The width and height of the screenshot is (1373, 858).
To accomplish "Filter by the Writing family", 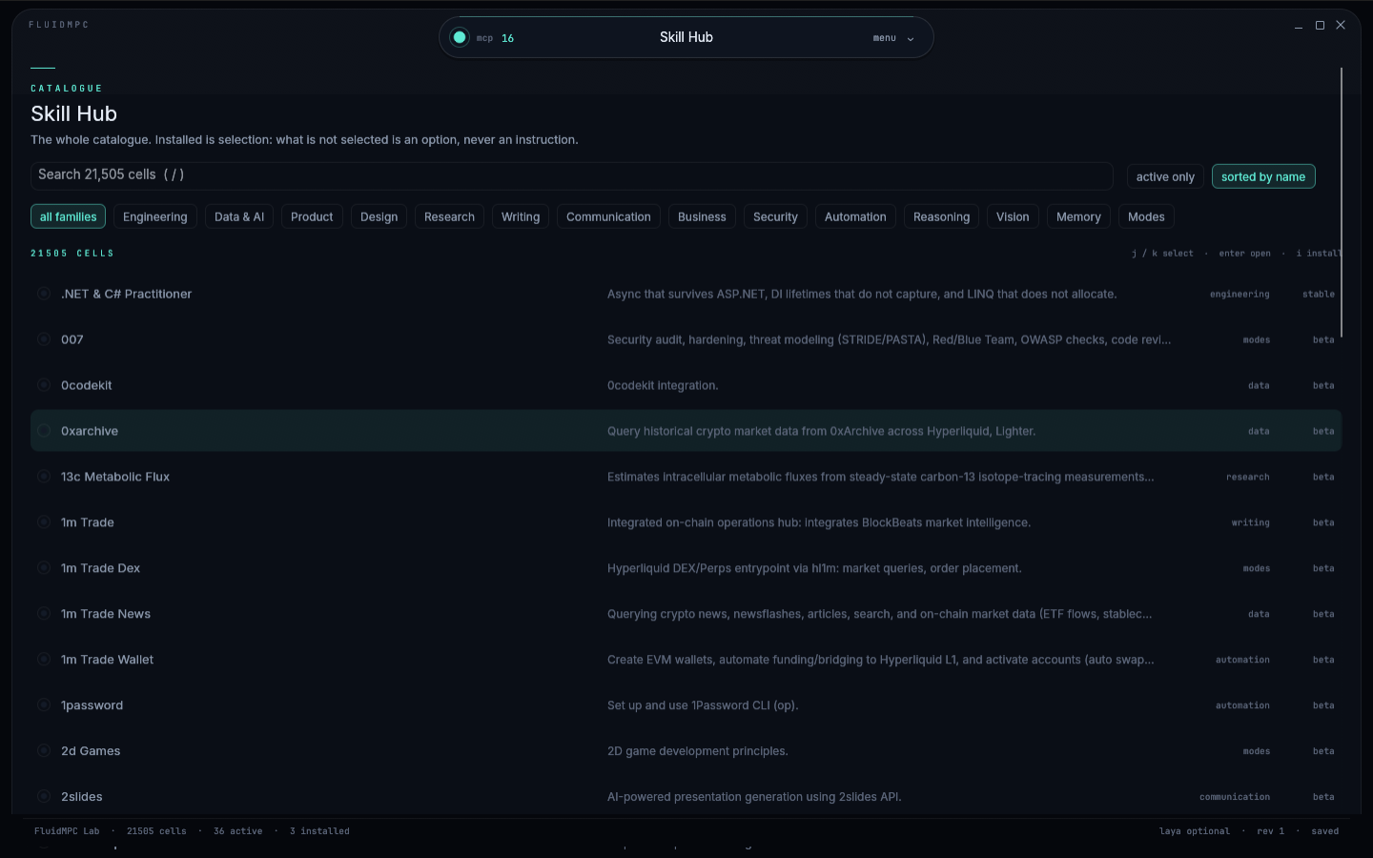I will 521,216.
